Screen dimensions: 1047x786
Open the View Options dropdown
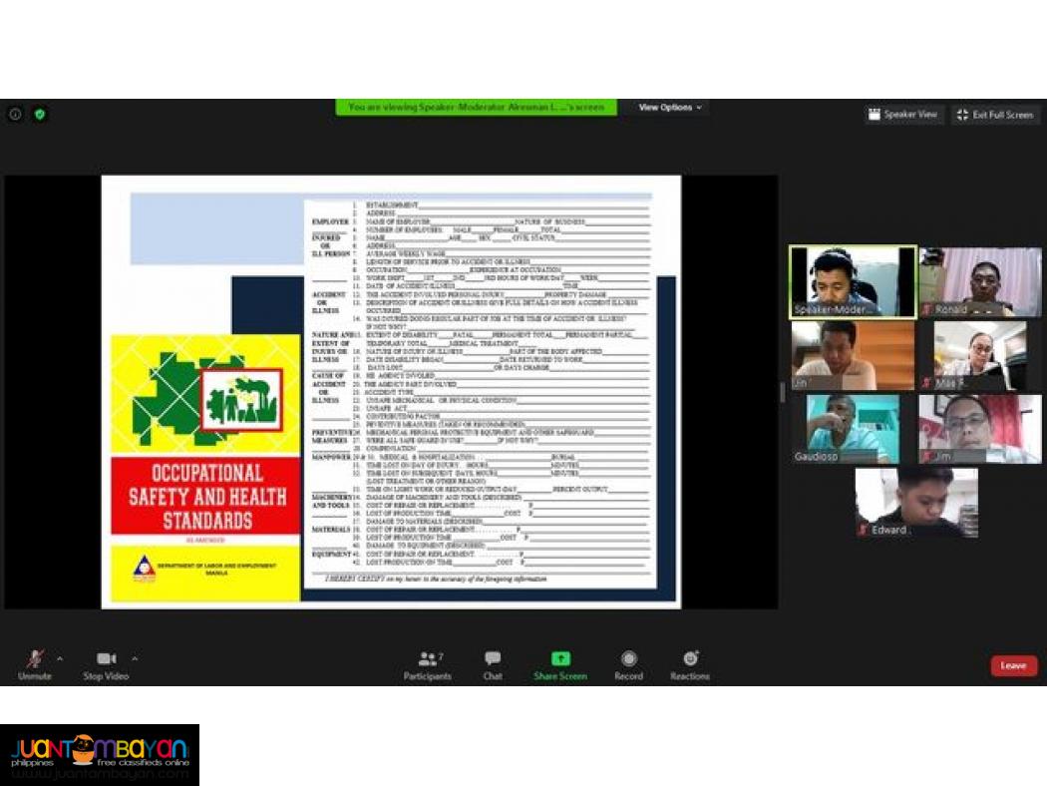pyautogui.click(x=666, y=107)
